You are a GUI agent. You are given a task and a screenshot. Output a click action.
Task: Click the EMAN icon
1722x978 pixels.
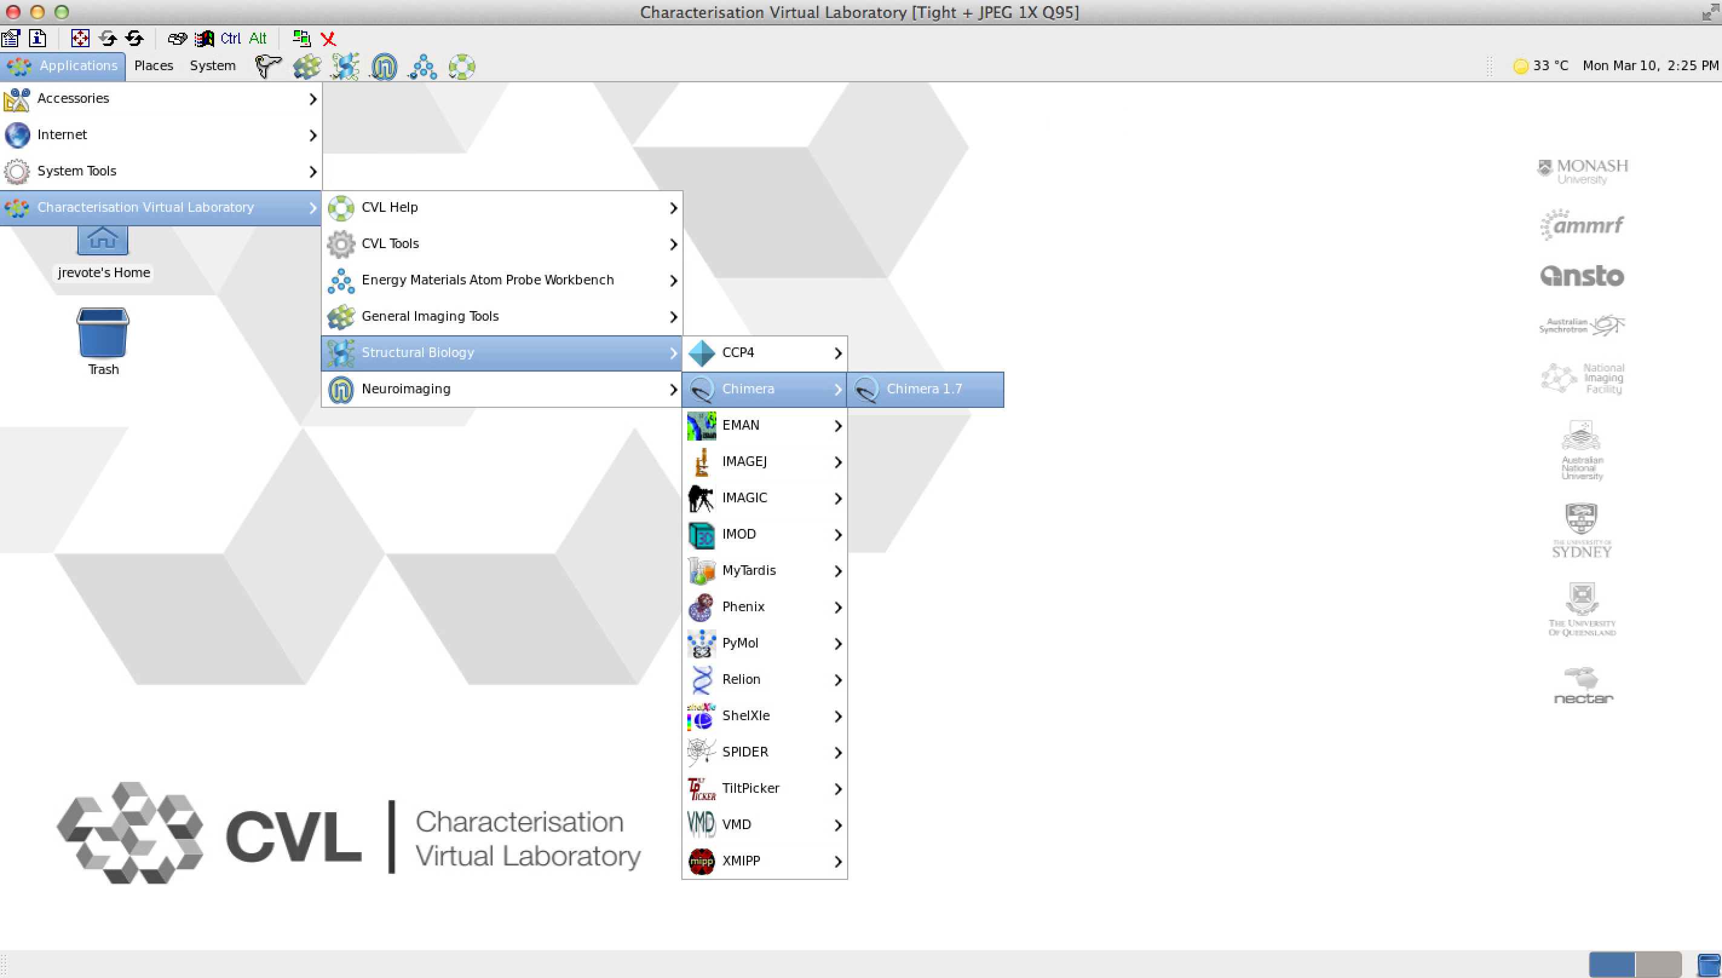[x=701, y=426]
